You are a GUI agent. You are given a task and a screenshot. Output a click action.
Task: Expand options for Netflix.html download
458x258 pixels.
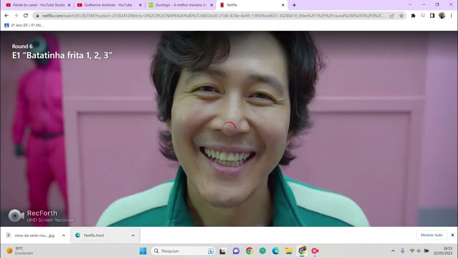133,235
